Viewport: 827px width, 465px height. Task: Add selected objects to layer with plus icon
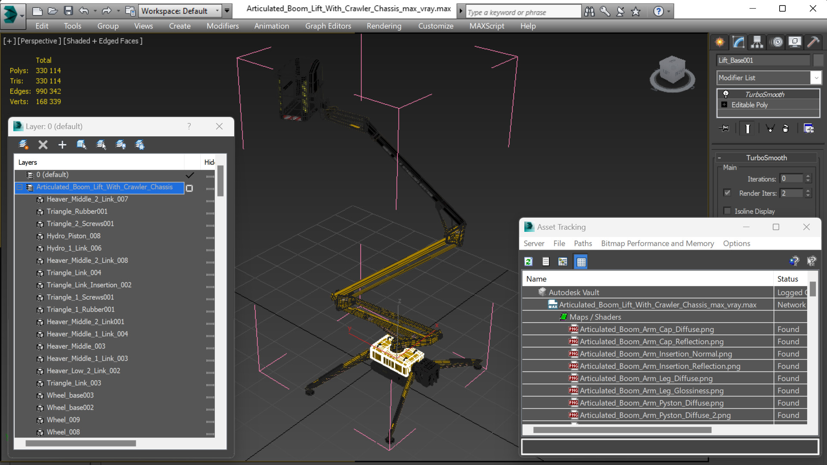[62, 145]
